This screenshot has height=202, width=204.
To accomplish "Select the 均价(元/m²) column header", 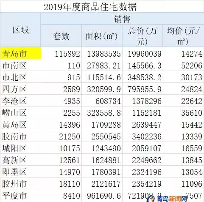I will 184,36.
